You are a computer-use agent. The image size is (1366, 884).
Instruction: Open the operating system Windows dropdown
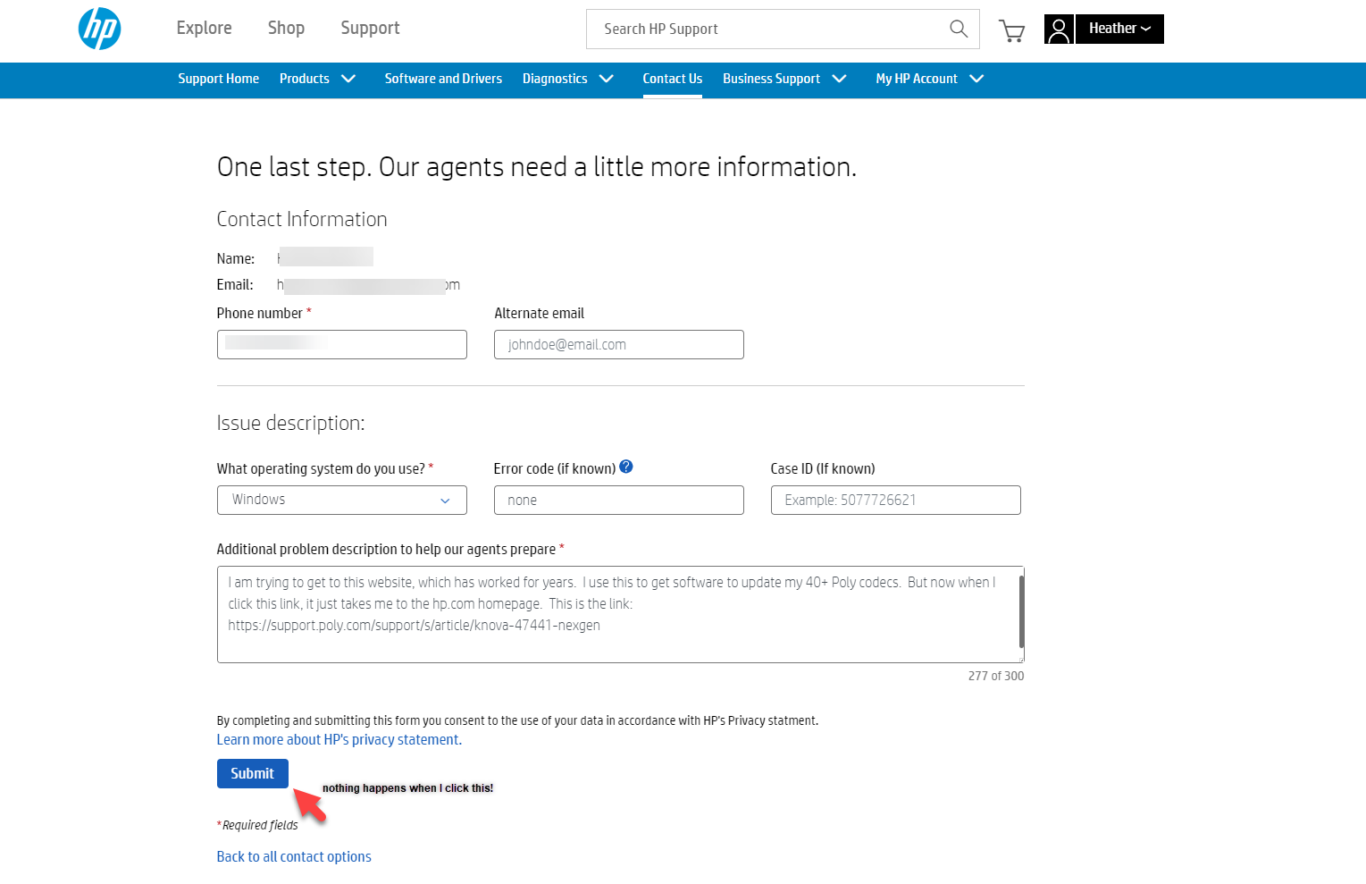[341, 500]
